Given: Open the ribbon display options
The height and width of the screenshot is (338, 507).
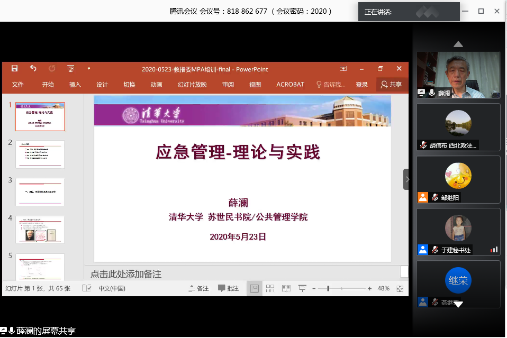Looking at the screenshot, I should tap(343, 69).
